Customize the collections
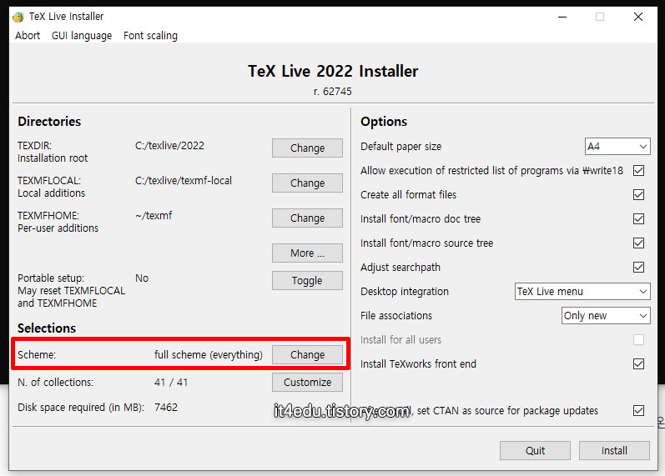The height and width of the screenshot is (476, 665). [x=307, y=383]
